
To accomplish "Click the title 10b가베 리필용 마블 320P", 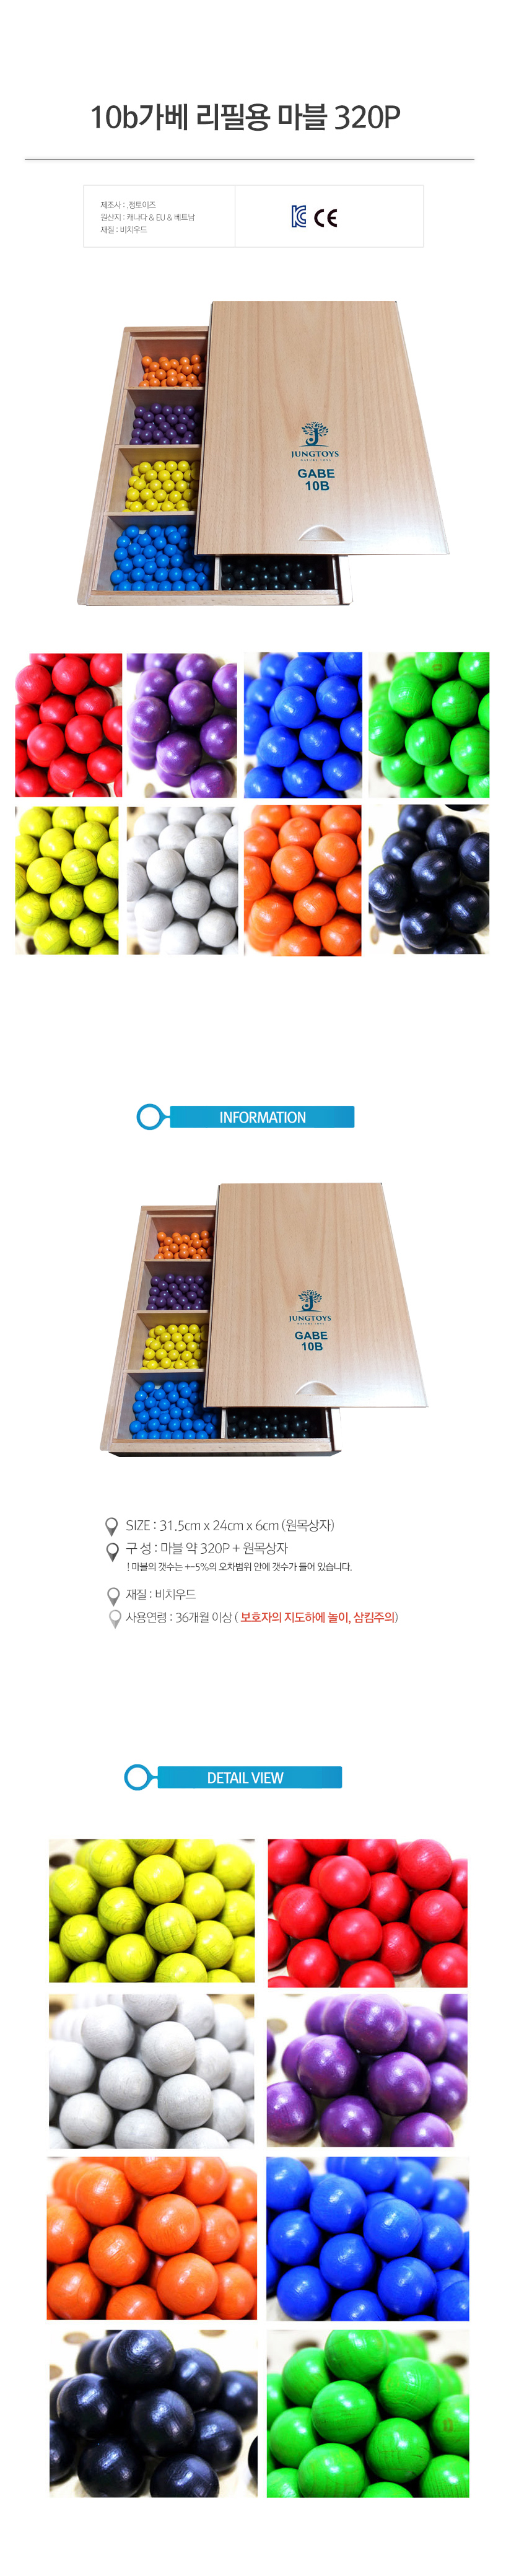I will [x=245, y=117].
